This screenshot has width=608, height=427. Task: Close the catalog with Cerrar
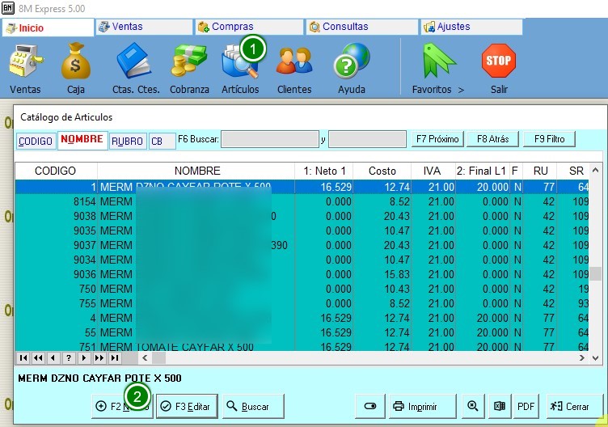point(575,406)
